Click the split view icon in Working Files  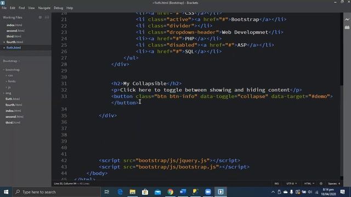tap(47, 17)
